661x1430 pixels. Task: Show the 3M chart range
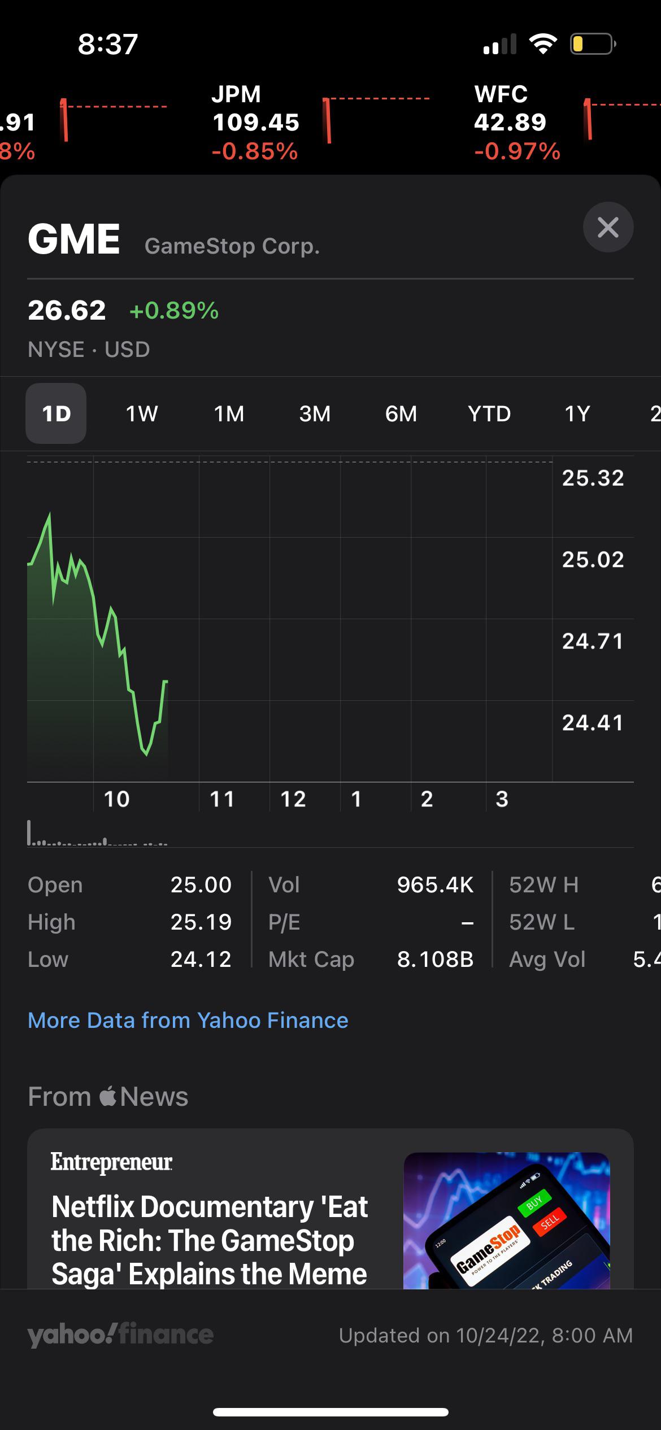[x=315, y=414]
